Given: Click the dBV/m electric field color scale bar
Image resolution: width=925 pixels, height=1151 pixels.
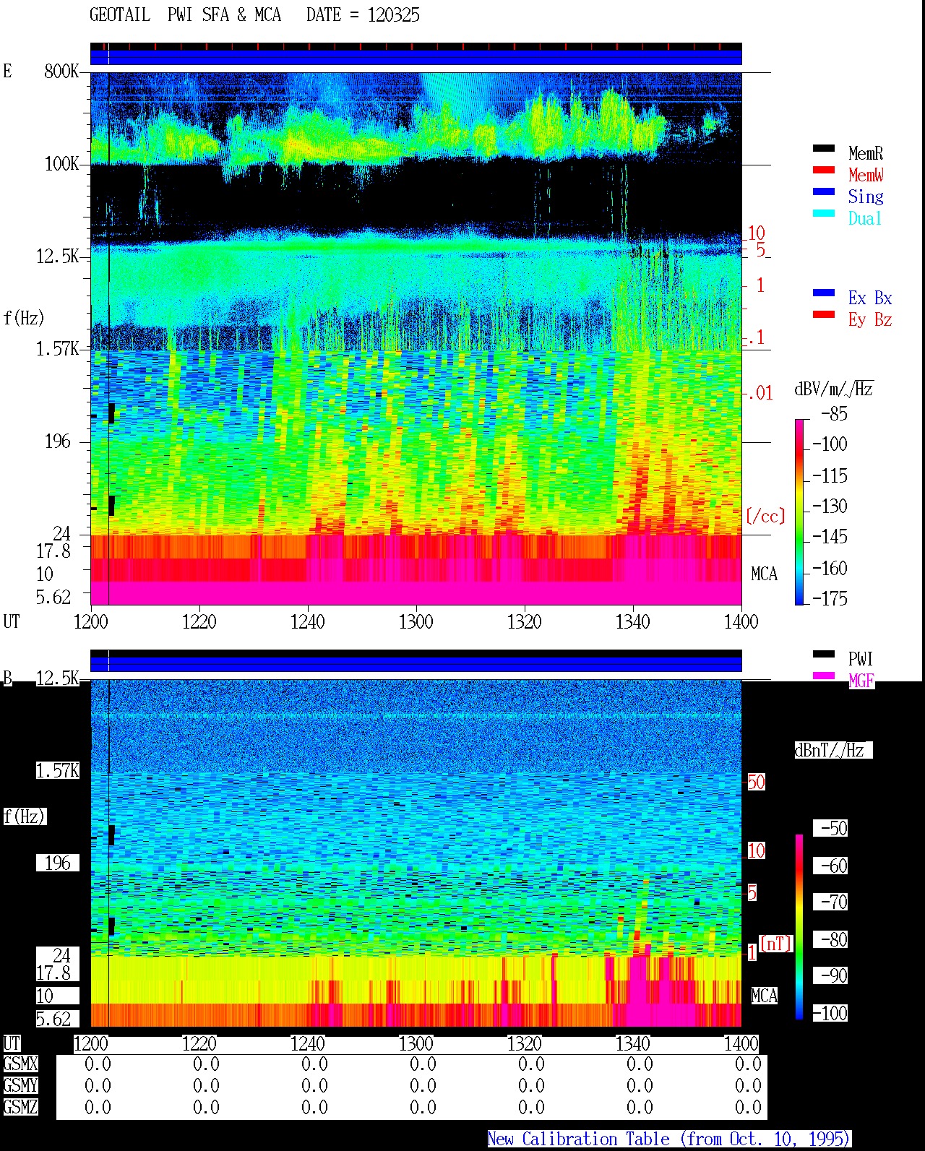Looking at the screenshot, I should coord(799,512).
